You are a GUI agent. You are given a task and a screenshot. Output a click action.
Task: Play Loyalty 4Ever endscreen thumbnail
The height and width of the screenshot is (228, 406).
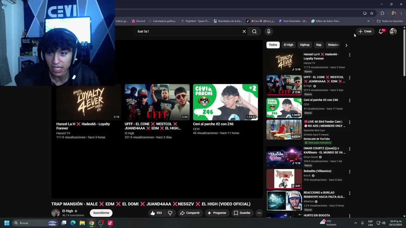coord(89,102)
